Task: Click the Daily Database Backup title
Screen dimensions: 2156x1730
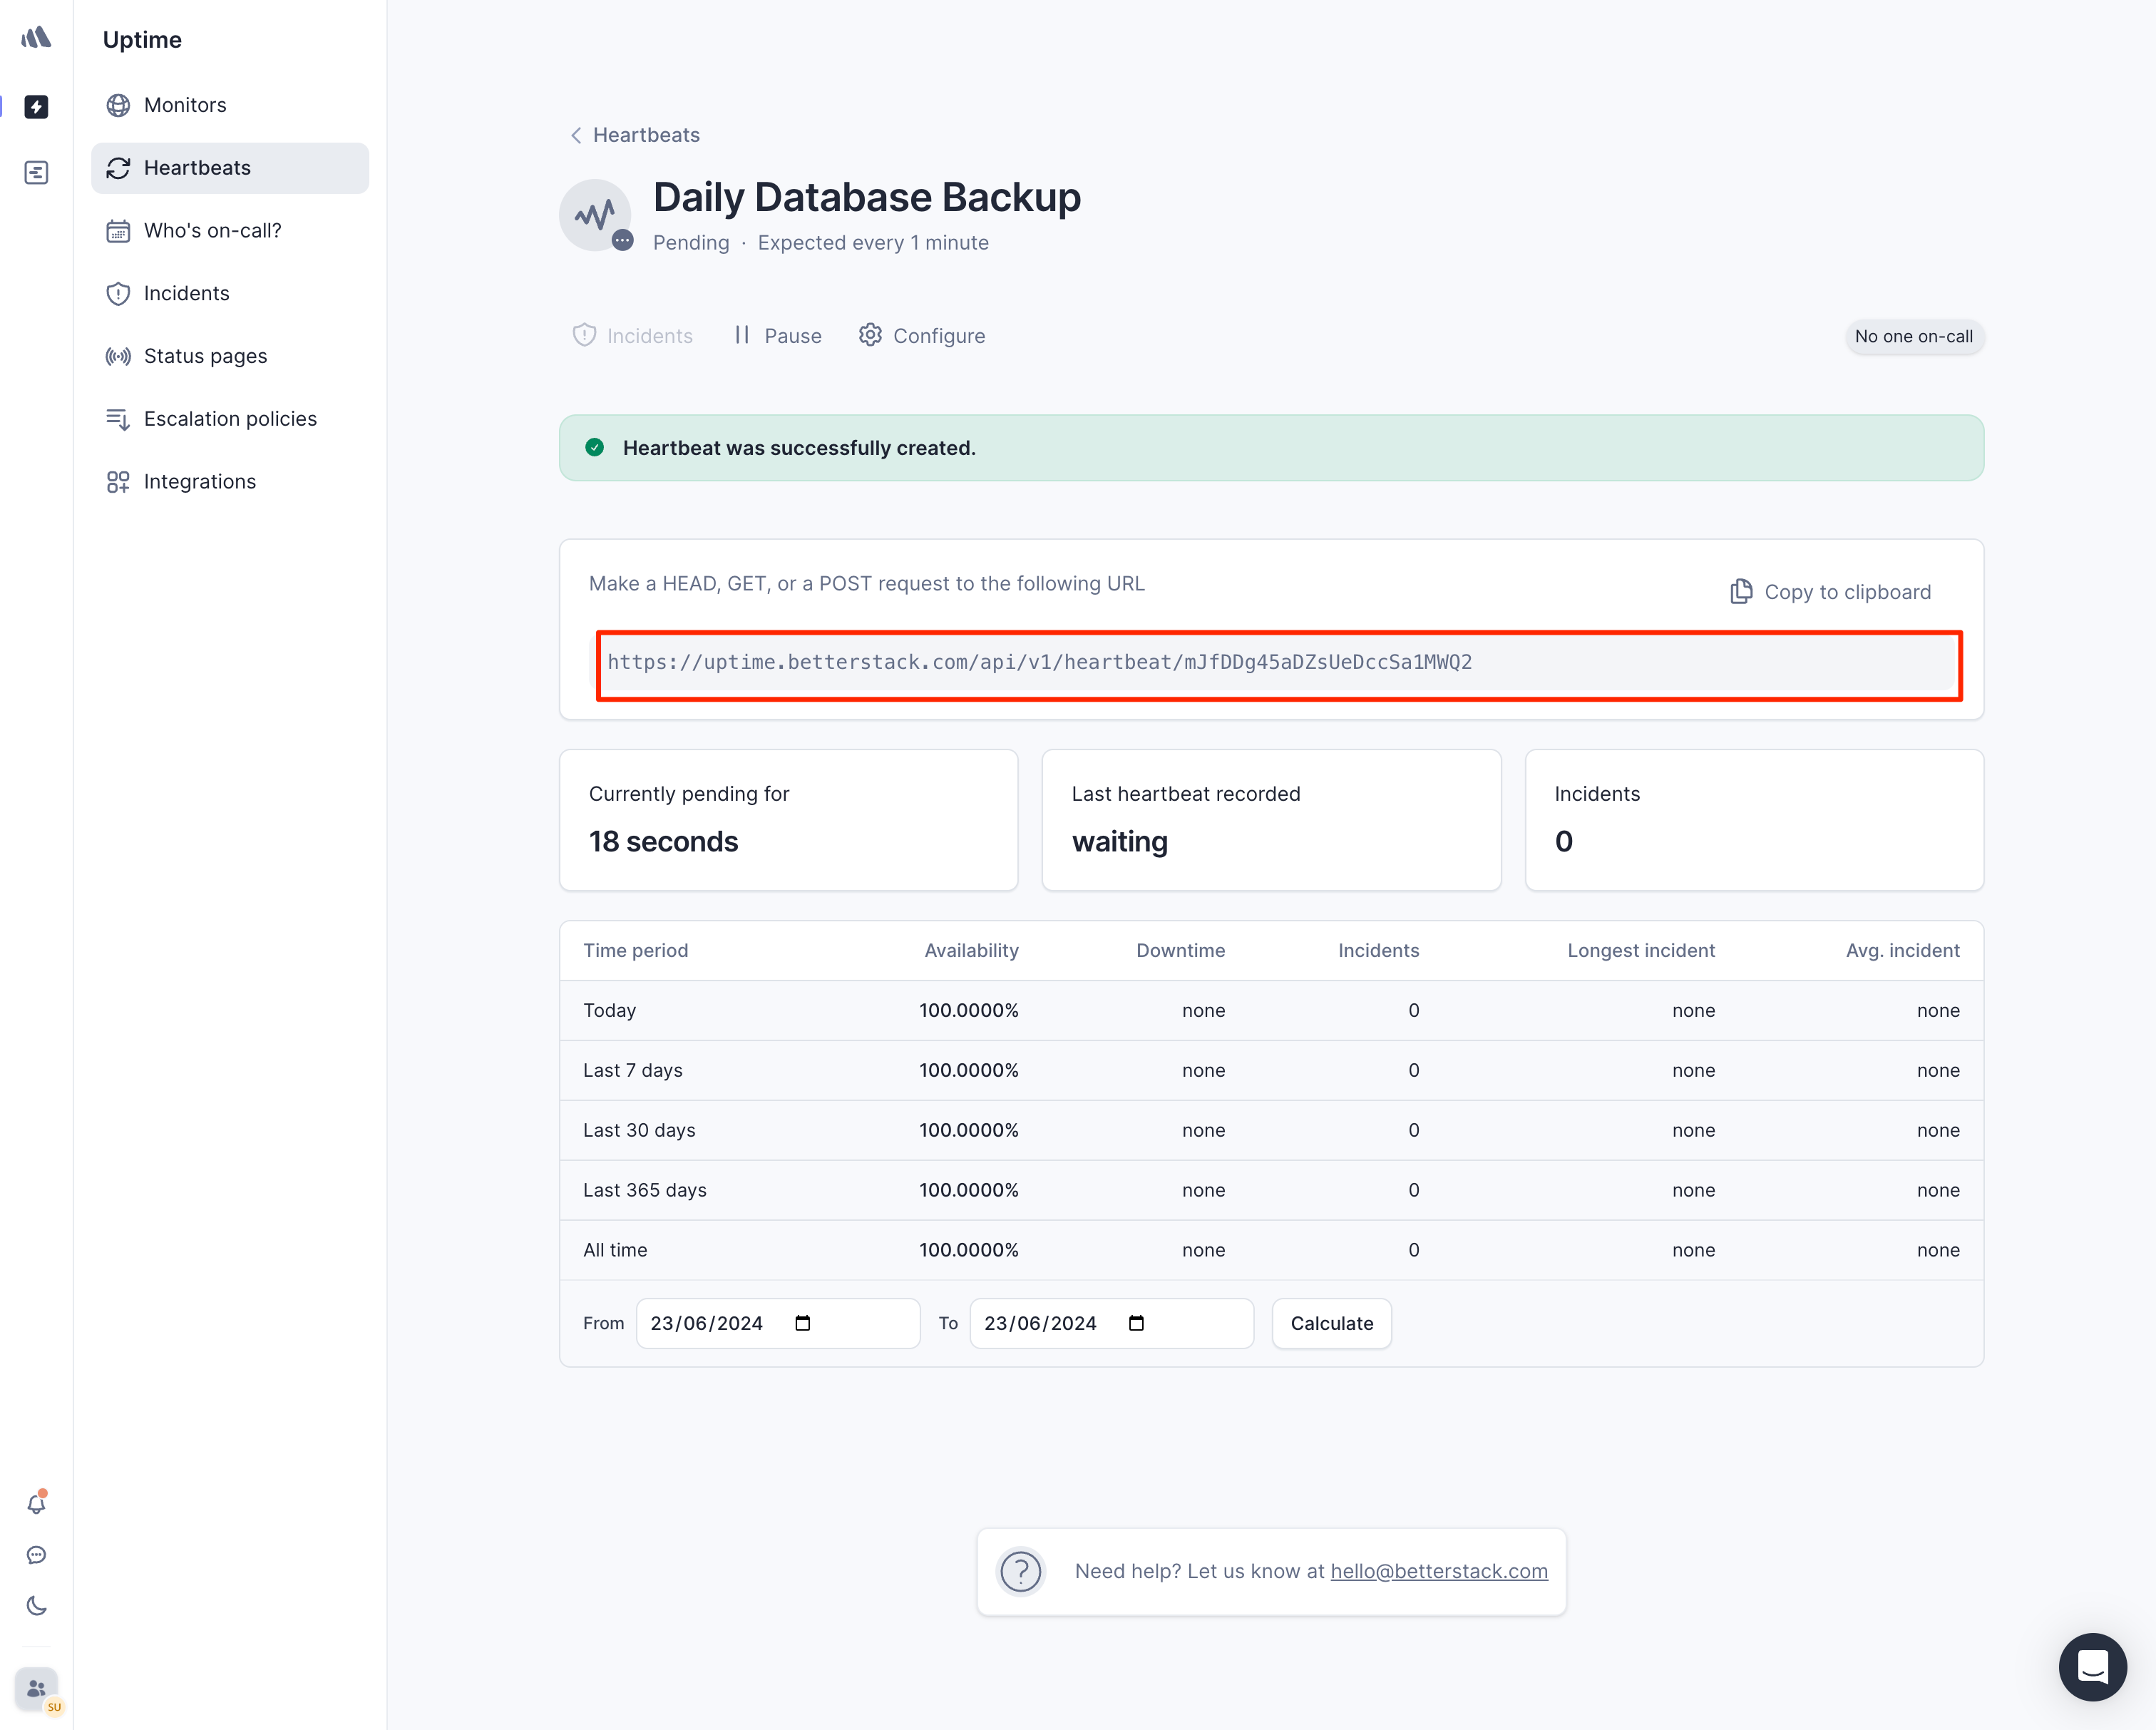Action: (866, 197)
